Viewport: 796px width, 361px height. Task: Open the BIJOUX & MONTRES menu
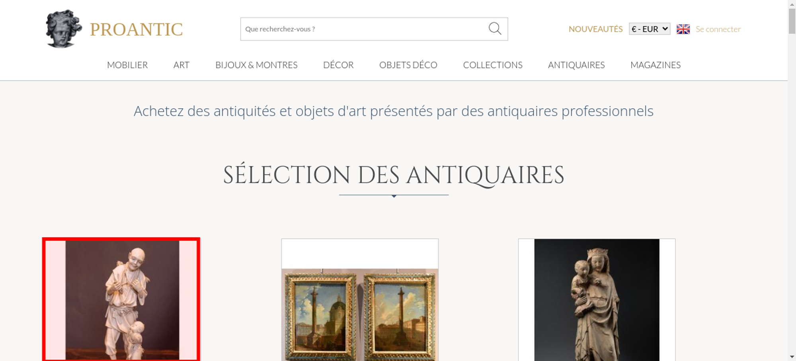coord(256,65)
